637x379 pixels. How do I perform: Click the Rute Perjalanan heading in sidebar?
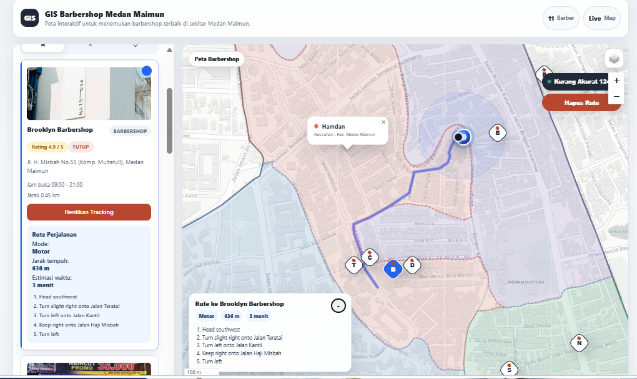pyautogui.click(x=54, y=234)
